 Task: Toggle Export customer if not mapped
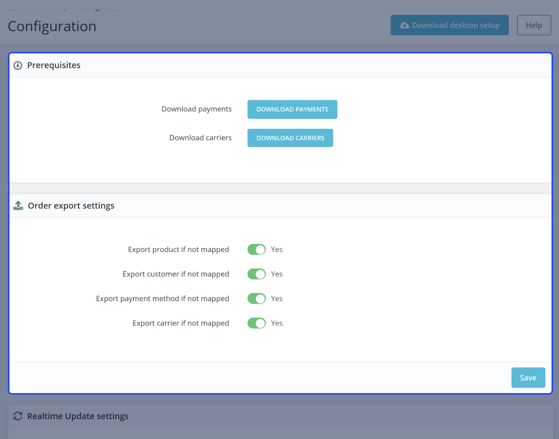click(x=257, y=274)
